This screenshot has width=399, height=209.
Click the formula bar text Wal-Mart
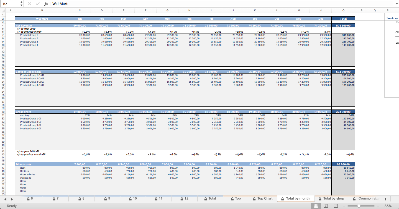(60, 4)
